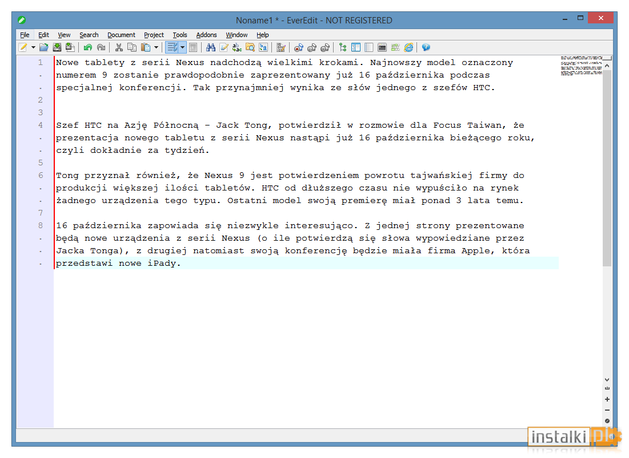
Task: Toggle word wrap mode button
Action: point(172,48)
